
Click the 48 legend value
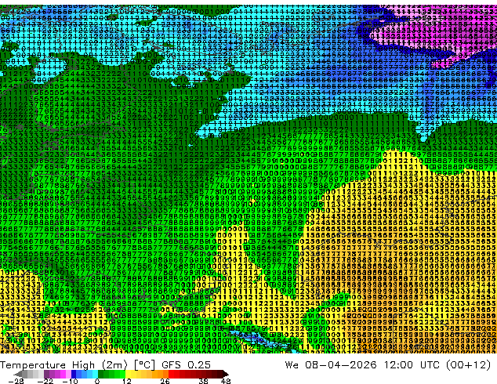pos(226,381)
